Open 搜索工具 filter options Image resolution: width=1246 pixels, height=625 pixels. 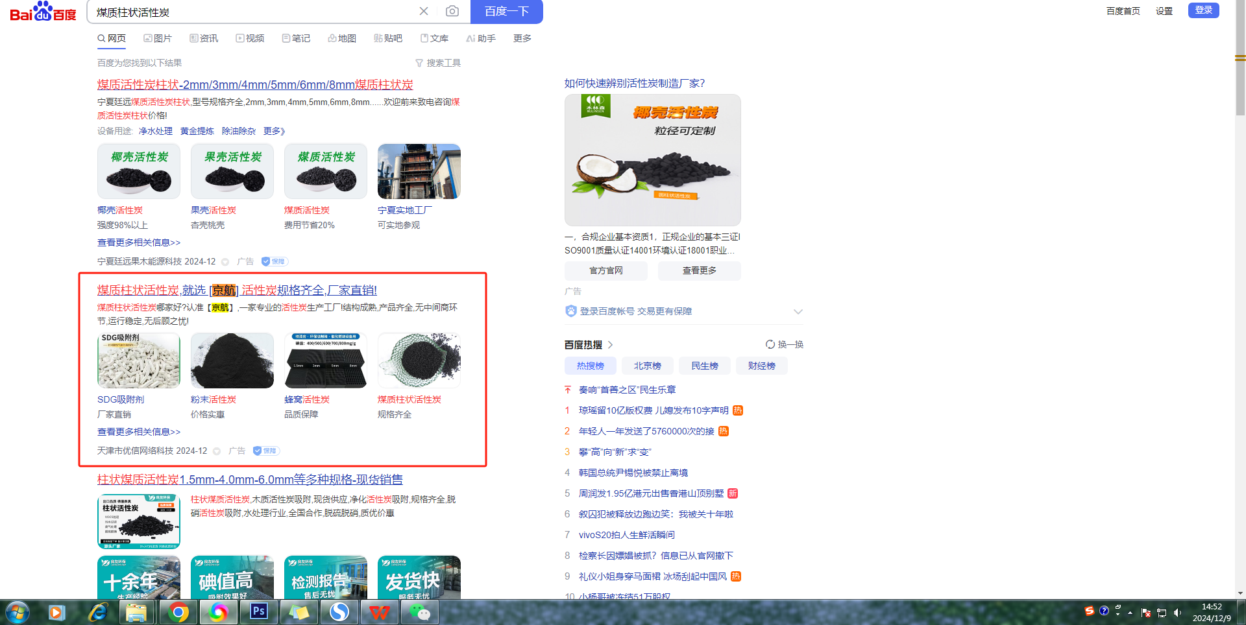click(x=438, y=63)
